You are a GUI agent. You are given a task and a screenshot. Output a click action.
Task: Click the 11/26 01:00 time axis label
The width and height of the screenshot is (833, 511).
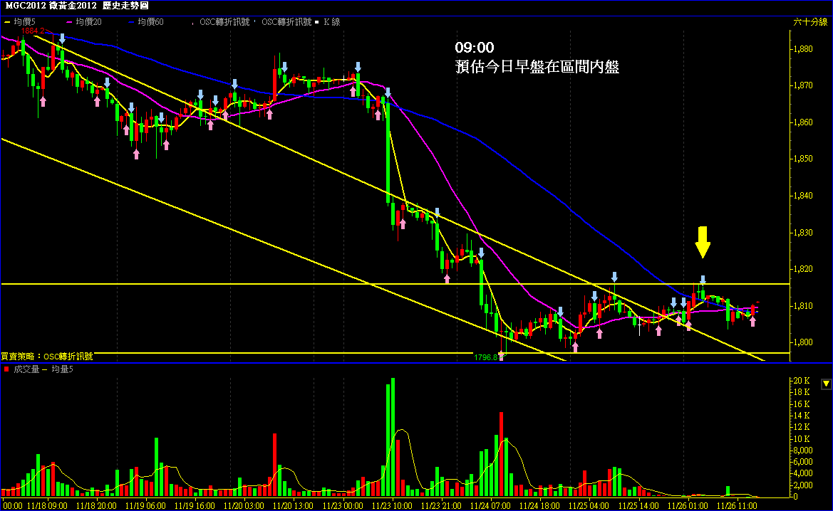click(x=688, y=506)
